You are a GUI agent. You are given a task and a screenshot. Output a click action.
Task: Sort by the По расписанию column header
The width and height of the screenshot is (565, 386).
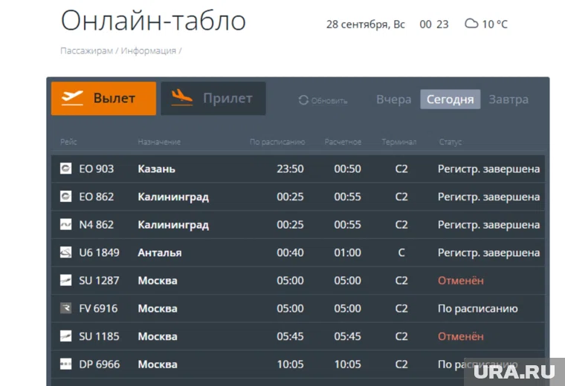click(x=277, y=142)
